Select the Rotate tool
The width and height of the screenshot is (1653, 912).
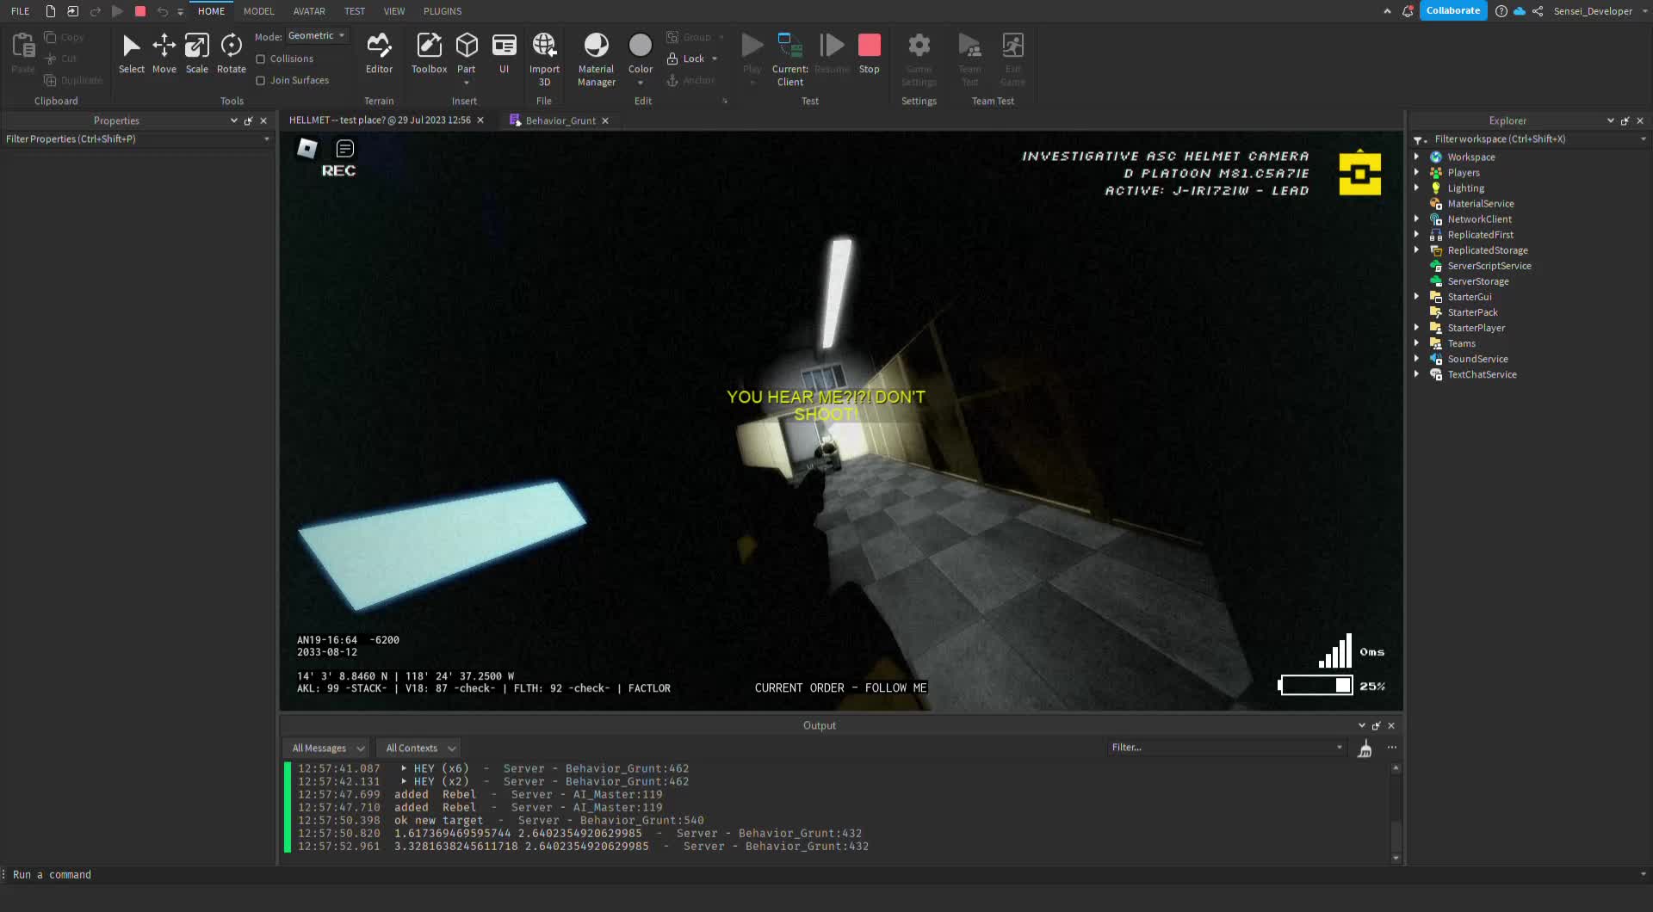pos(231,53)
